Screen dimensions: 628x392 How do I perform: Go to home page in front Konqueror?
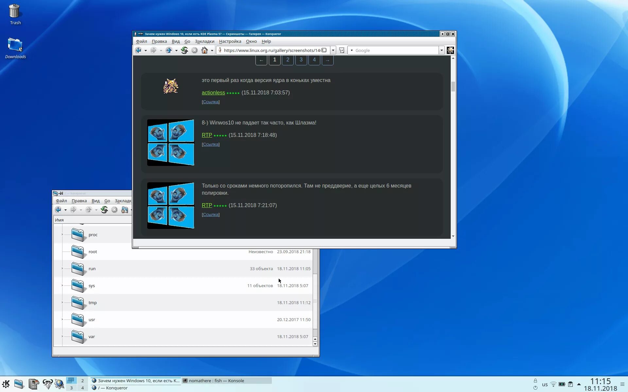[204, 50]
